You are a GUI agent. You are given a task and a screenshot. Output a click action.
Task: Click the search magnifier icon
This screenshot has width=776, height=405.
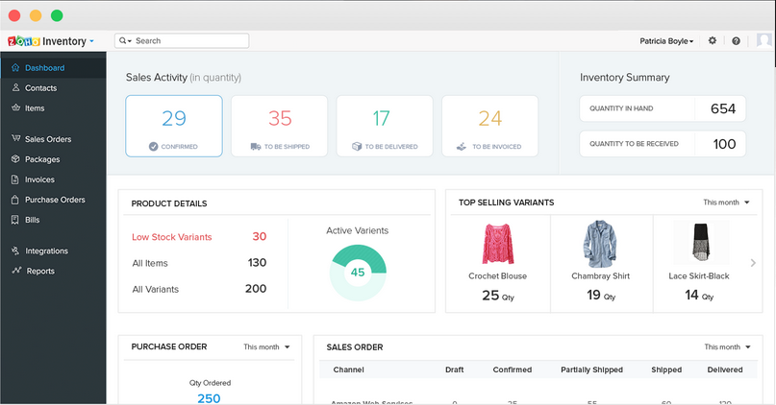(123, 40)
